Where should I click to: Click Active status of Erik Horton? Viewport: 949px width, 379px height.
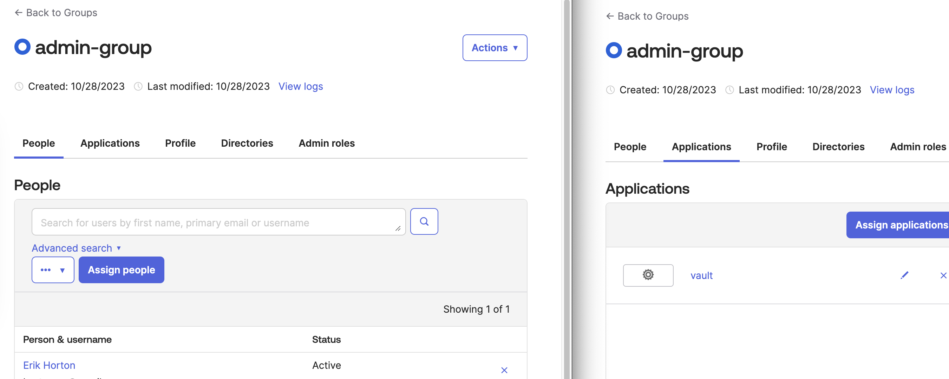point(326,365)
